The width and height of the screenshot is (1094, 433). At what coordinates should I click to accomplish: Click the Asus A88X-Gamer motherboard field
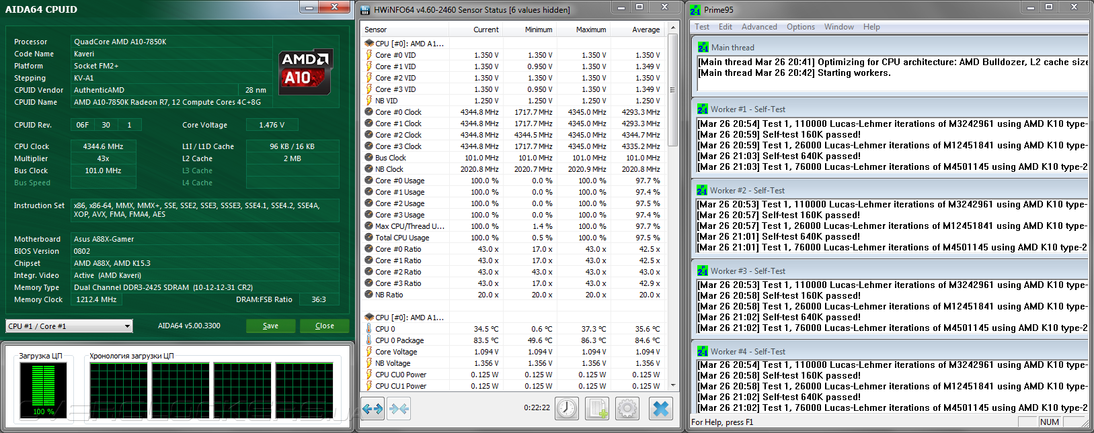pos(205,239)
